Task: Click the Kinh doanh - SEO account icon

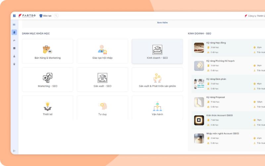Action: (157, 49)
